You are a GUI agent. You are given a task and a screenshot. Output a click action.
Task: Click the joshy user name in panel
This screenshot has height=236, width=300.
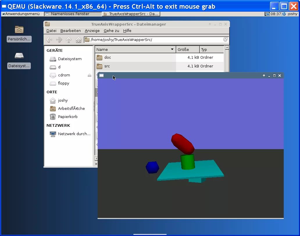(x=292, y=14)
